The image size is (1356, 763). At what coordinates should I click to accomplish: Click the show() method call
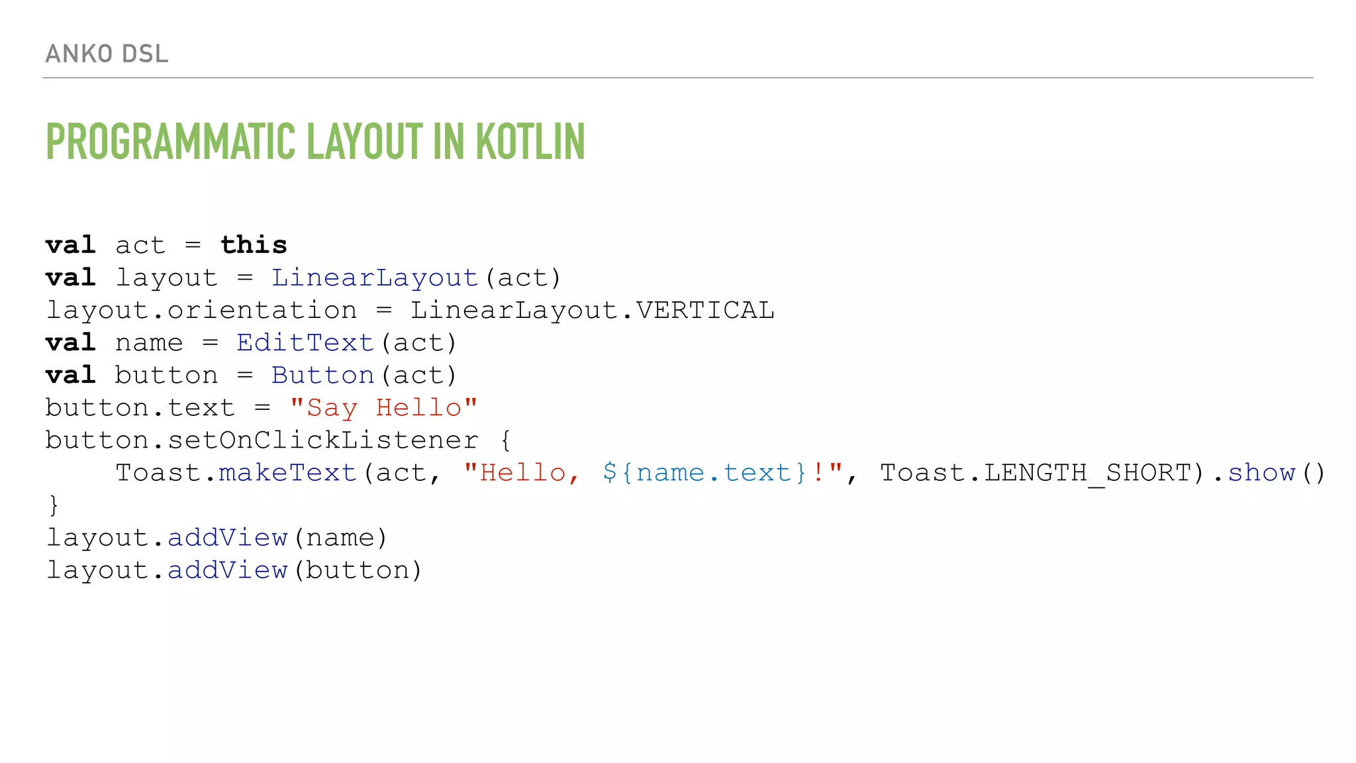pyautogui.click(x=1261, y=472)
